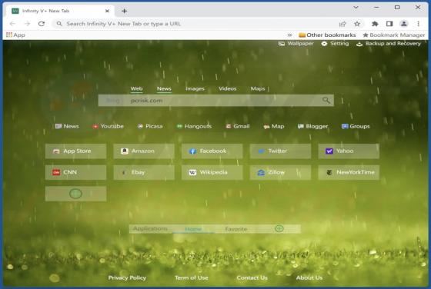
Task: Open Backup and Recovery
Action: [389, 44]
